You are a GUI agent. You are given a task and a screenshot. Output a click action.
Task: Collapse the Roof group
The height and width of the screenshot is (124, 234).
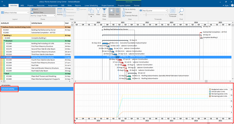tap(4, 73)
